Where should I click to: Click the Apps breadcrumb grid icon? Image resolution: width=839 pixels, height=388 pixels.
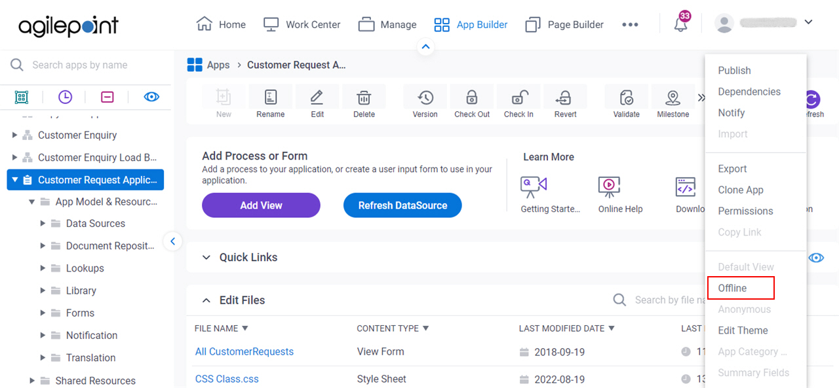[195, 65]
